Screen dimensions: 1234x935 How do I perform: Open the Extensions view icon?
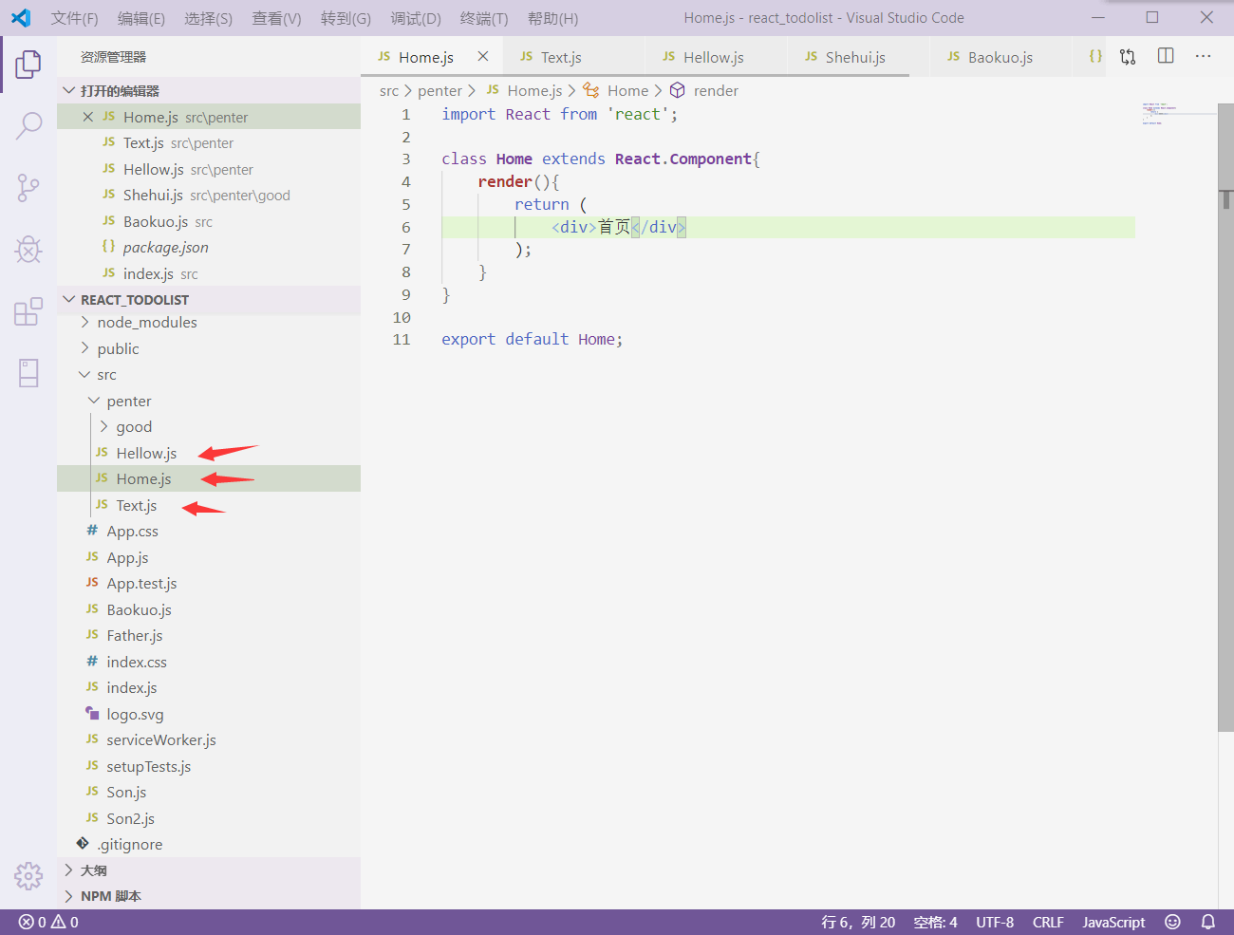pos(28,311)
